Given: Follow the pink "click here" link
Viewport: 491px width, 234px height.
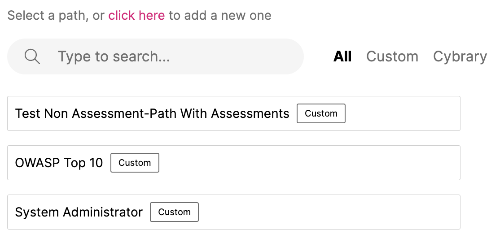Looking at the screenshot, I should [136, 15].
